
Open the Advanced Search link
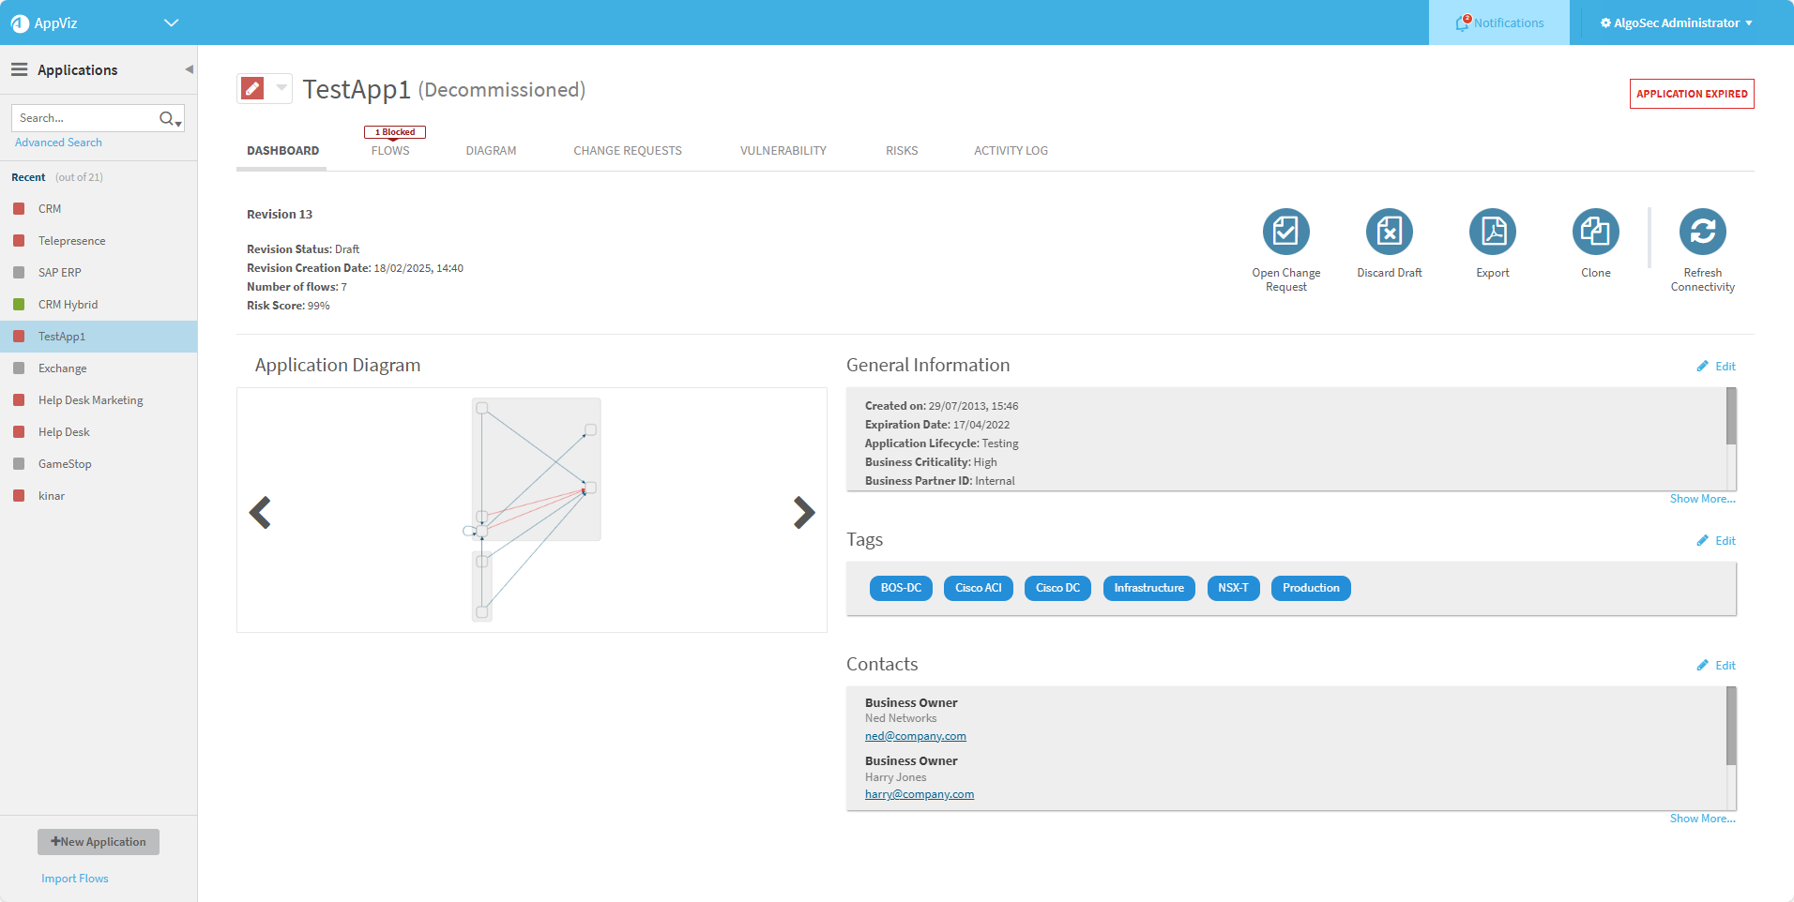coord(58,143)
